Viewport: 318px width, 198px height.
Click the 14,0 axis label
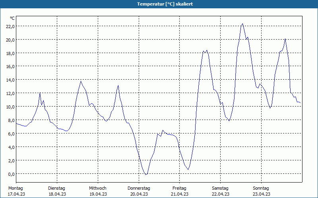10,80
